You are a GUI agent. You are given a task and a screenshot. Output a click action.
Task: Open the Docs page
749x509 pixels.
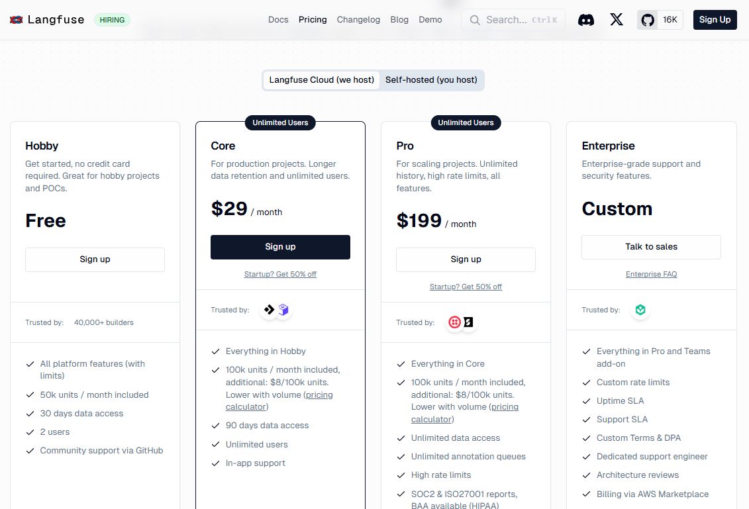tap(278, 20)
